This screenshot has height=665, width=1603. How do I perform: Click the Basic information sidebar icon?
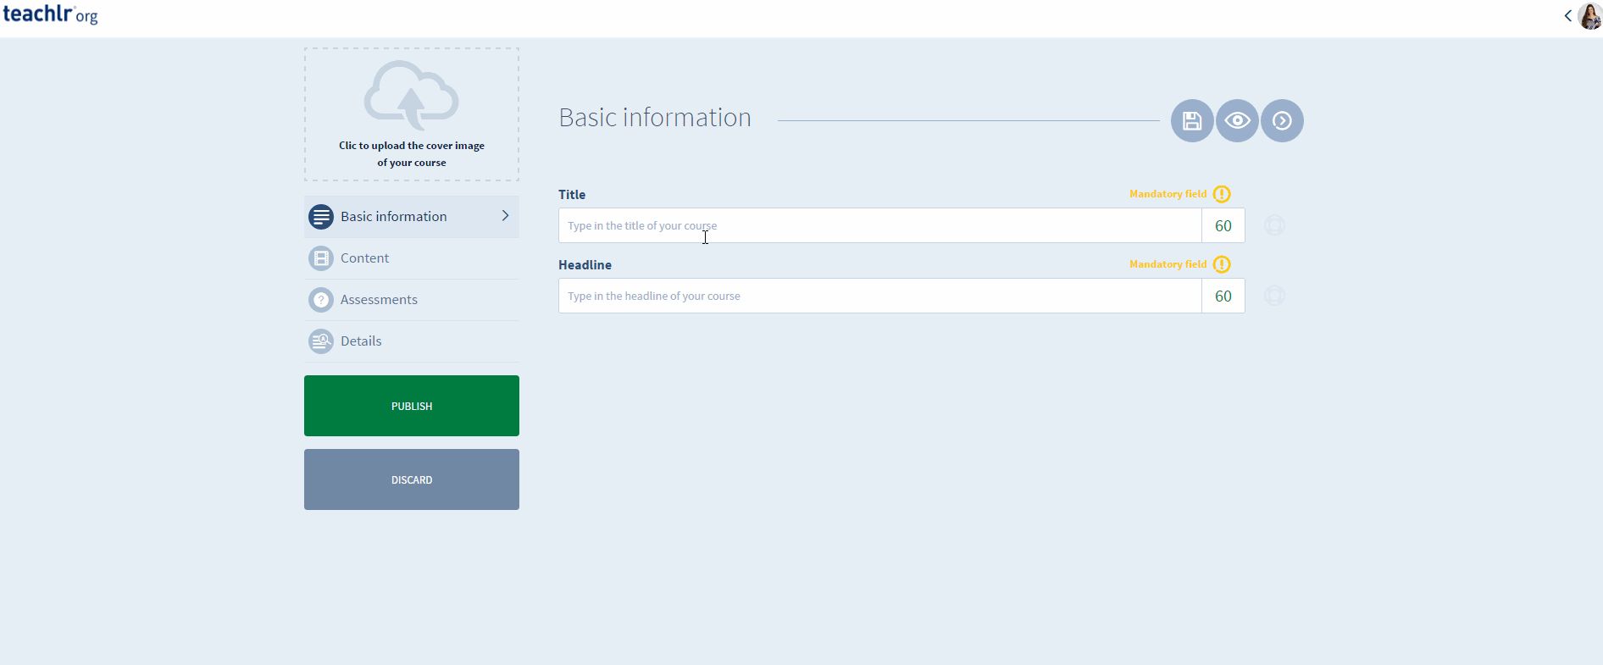point(321,217)
